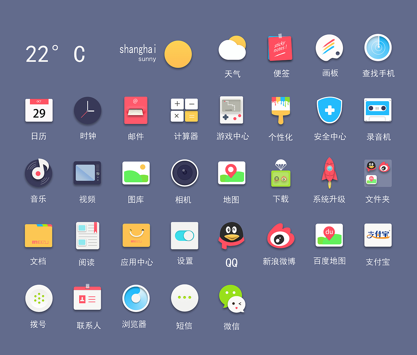Open the 查找手机 find phone radar icon

(378, 48)
